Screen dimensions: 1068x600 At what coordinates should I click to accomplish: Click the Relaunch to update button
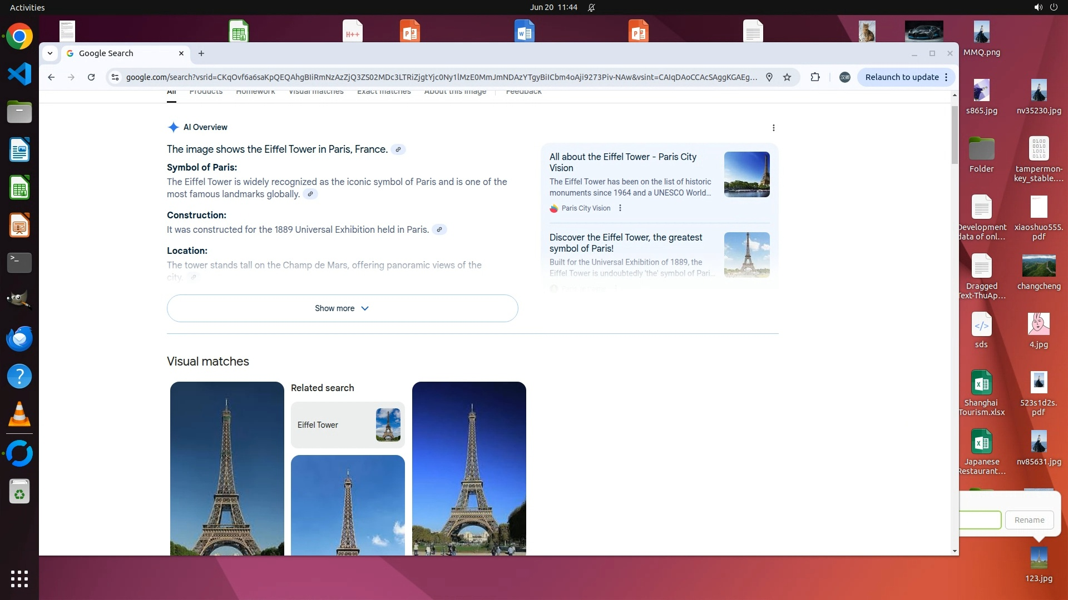[901, 77]
